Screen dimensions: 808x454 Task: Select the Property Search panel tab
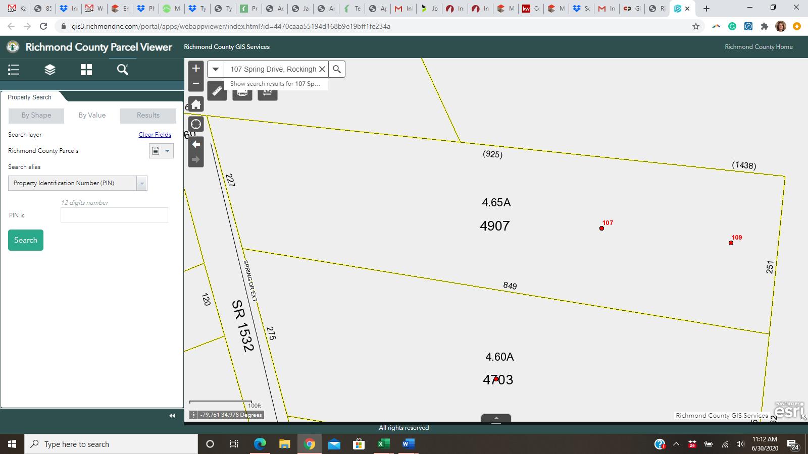30,97
